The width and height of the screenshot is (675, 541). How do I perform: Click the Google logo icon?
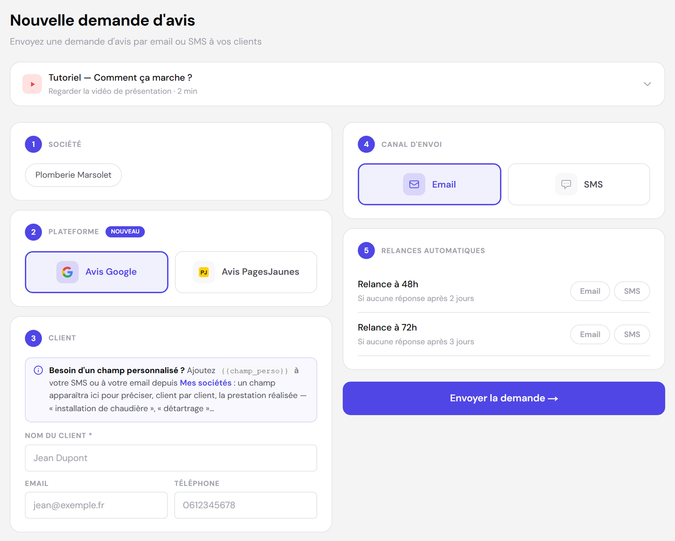click(67, 272)
